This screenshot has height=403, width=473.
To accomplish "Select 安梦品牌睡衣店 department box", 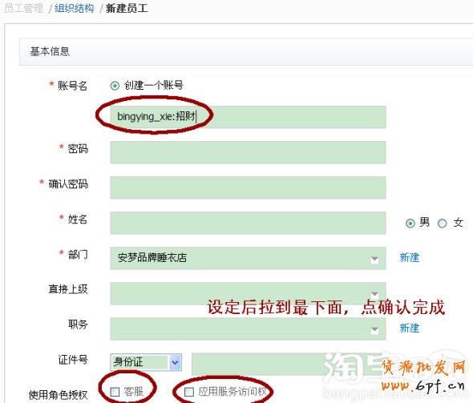I will coord(248,258).
